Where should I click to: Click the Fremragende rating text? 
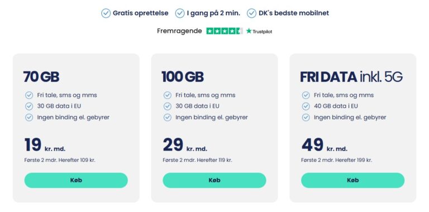point(179,31)
